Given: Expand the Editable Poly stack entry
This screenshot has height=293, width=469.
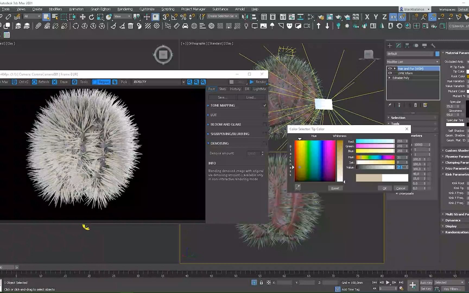Looking at the screenshot, I should [389, 78].
